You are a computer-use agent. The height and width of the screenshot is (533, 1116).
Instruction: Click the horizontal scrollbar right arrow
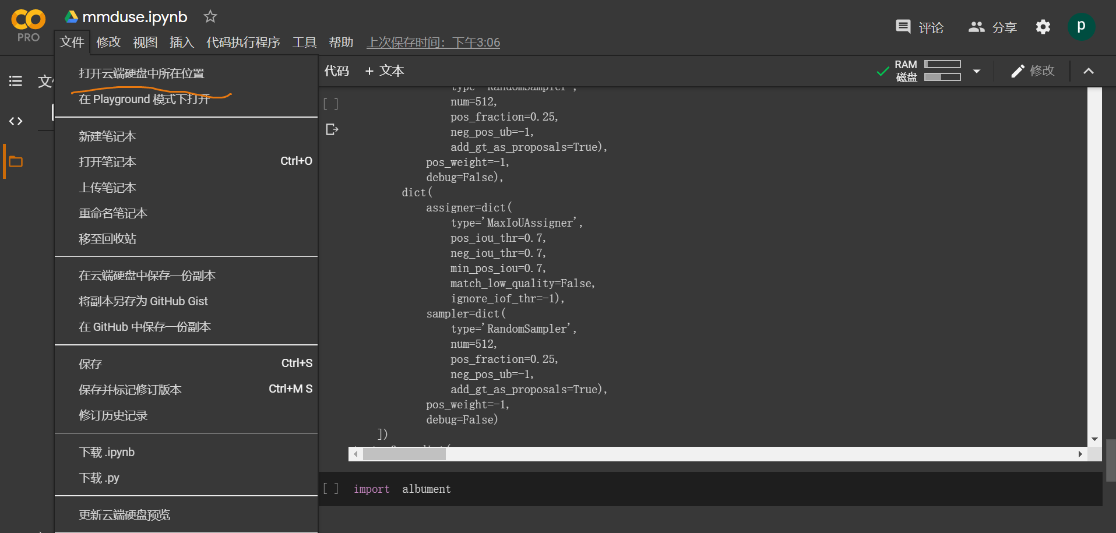click(1080, 454)
